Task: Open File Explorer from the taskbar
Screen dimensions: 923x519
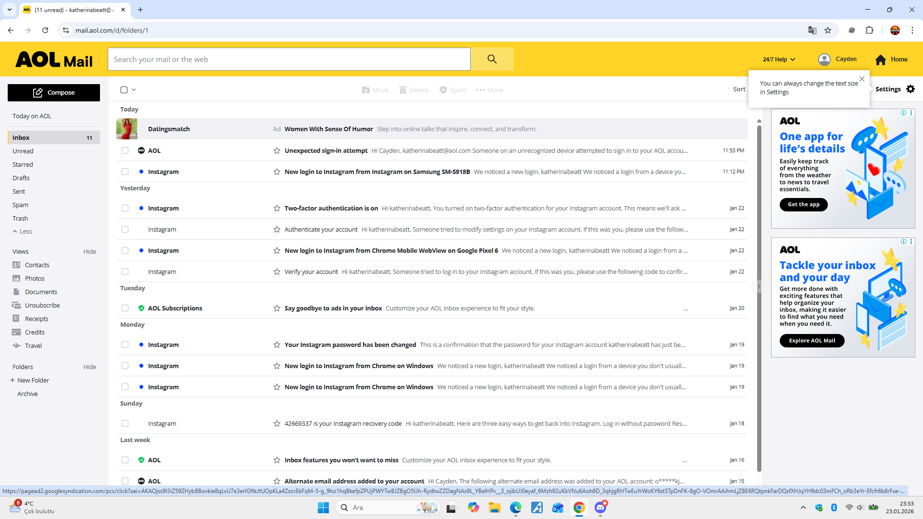Action: 495,507
